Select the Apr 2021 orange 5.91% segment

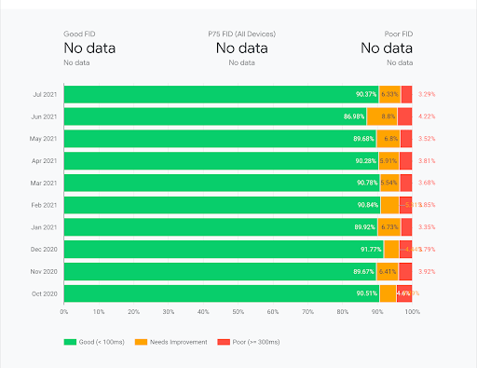click(x=388, y=161)
